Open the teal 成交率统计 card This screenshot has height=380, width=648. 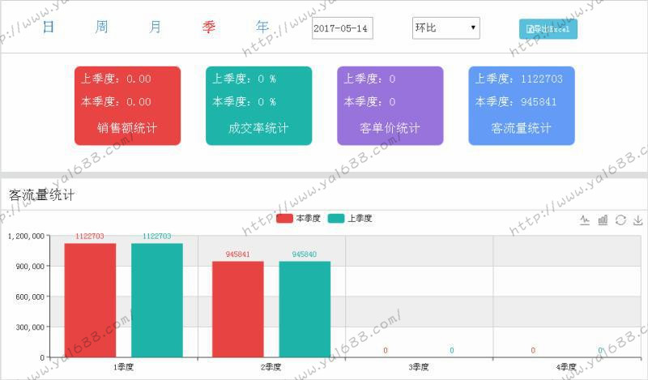[x=258, y=105]
